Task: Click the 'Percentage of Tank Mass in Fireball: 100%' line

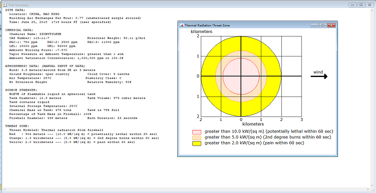Action: coord(50,114)
